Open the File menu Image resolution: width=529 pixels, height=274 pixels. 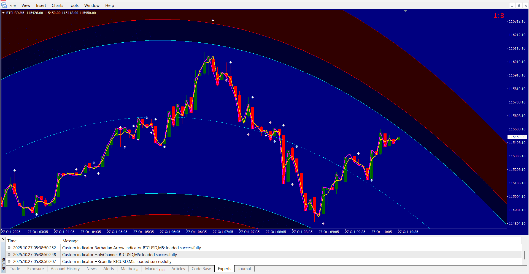tap(12, 5)
